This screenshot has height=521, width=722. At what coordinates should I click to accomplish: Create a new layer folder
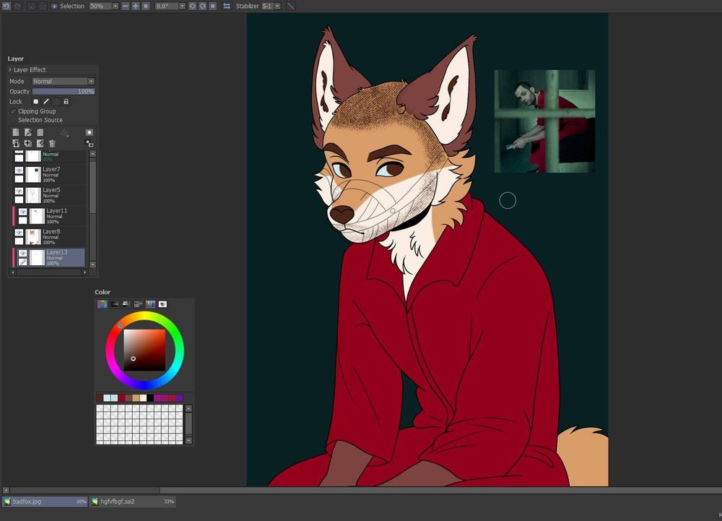point(40,132)
